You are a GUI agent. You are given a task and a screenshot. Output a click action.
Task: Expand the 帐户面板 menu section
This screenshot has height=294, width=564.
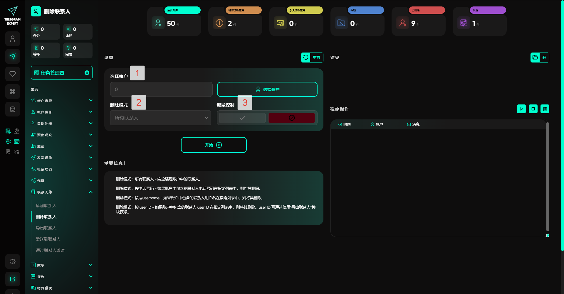62,101
